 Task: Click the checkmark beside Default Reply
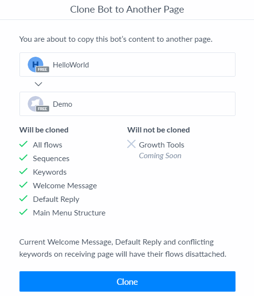[x=23, y=198]
